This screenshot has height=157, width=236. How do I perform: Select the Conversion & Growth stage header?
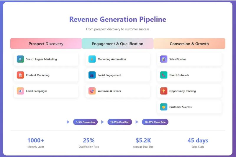tap(189, 44)
